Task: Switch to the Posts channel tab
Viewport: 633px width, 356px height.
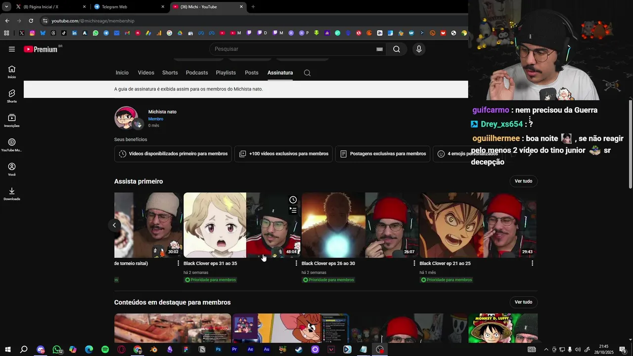Action: [x=252, y=73]
